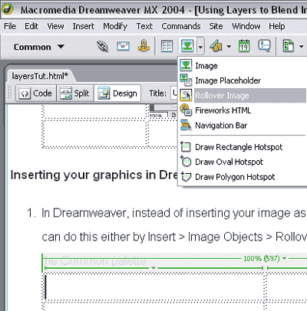Select the layersTut.html document tab
The width and height of the screenshot is (307, 311).
pyautogui.click(x=40, y=76)
